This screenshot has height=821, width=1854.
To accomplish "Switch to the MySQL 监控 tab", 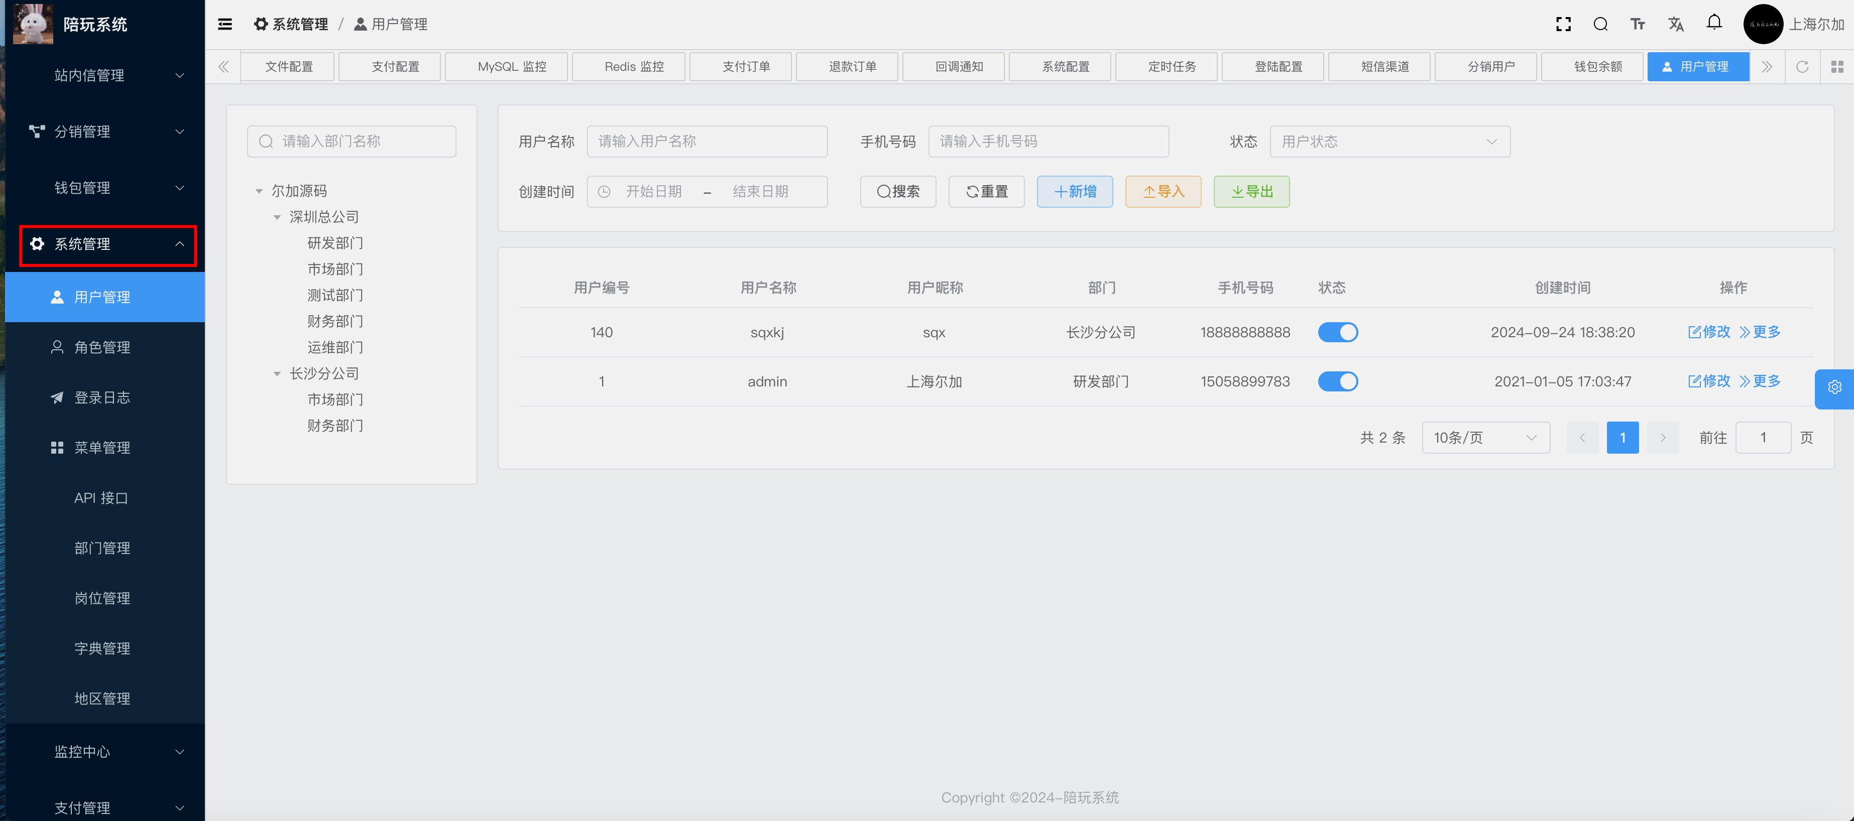I will pyautogui.click(x=506, y=67).
